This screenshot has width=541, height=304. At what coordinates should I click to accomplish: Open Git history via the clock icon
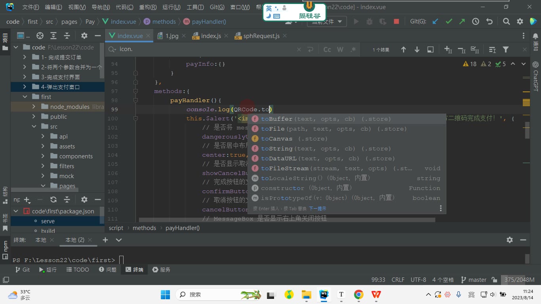tap(476, 22)
